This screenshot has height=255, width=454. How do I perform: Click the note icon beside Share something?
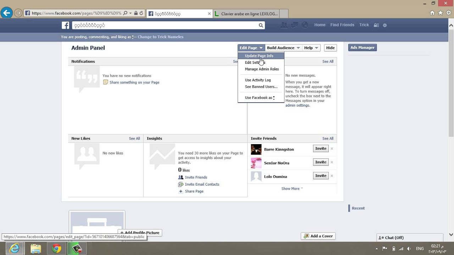(x=105, y=82)
